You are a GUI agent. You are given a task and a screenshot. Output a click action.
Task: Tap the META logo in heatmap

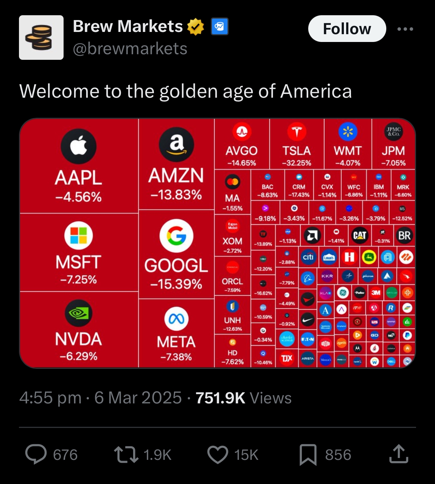tap(176, 319)
